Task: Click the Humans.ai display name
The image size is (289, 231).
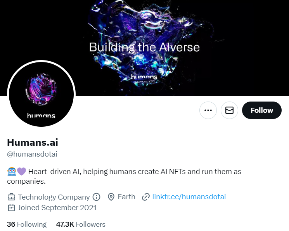Action: (33, 142)
